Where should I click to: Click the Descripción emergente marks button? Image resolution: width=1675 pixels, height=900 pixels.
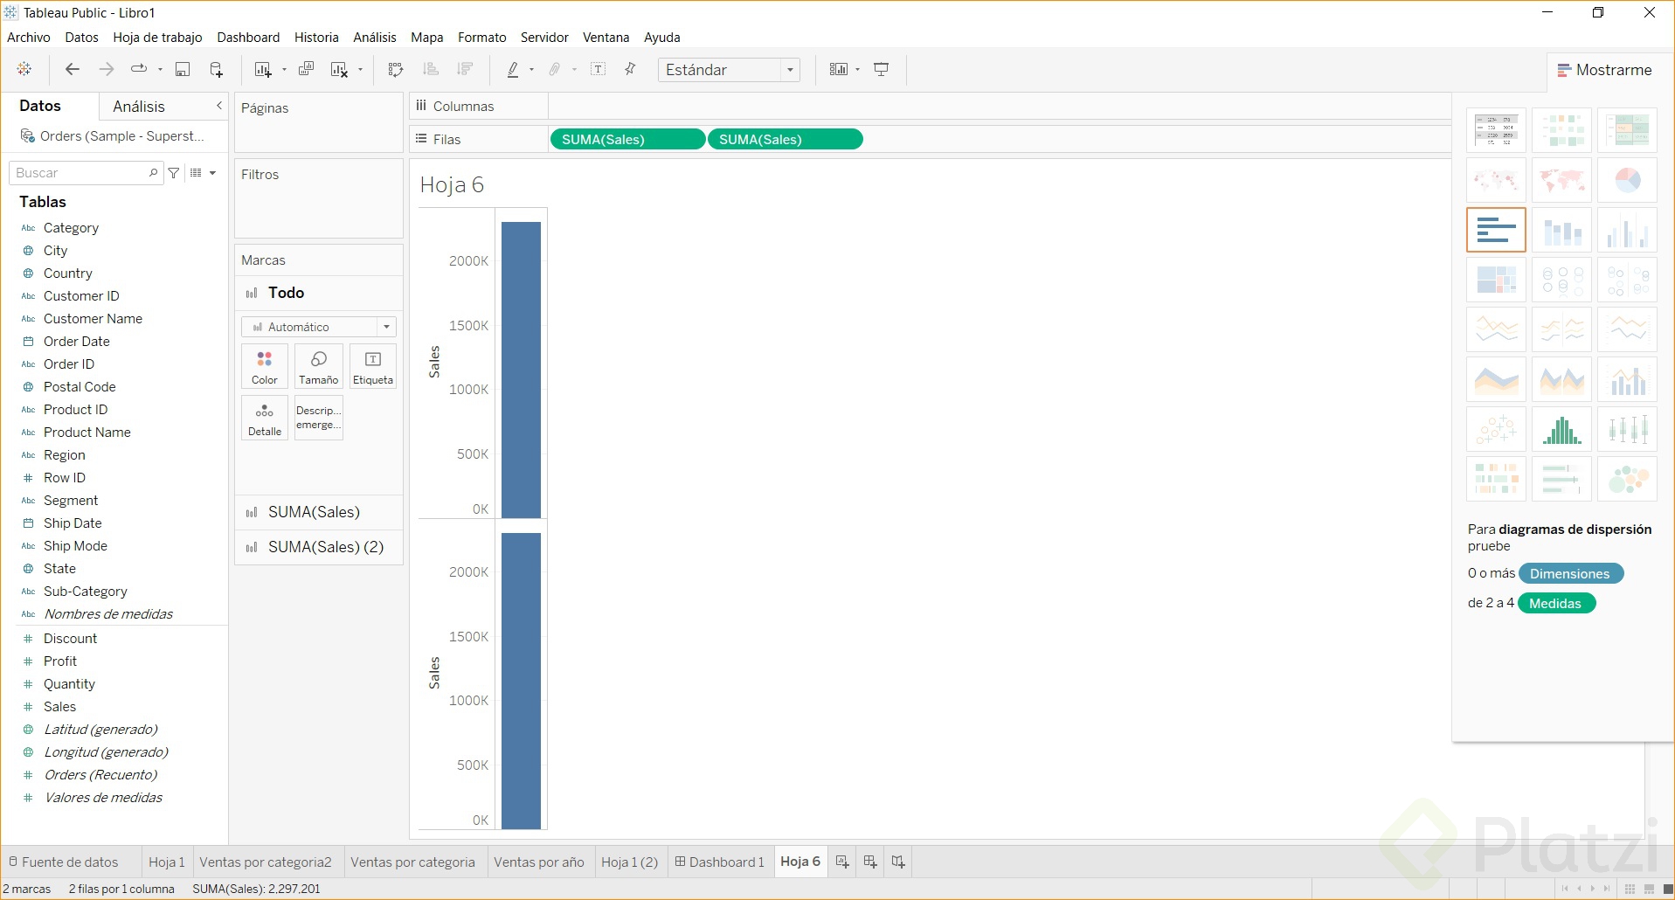coord(319,418)
